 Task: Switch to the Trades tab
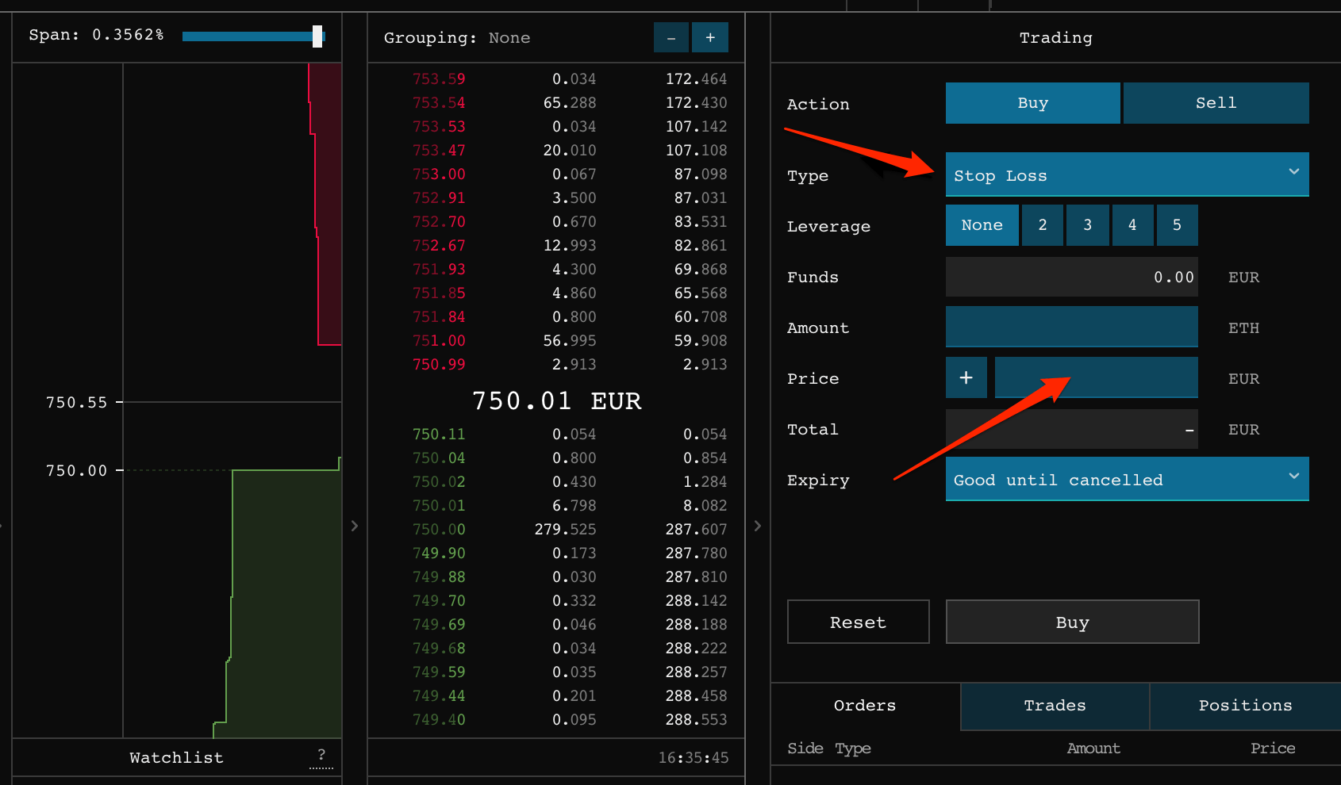point(1055,705)
